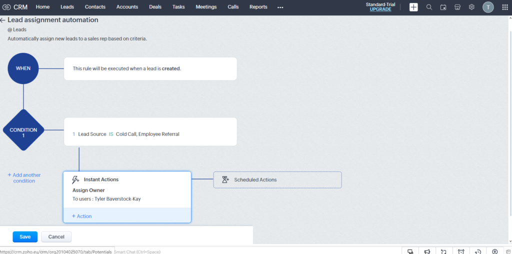Click the Zoho CRM logo icon

point(6,7)
